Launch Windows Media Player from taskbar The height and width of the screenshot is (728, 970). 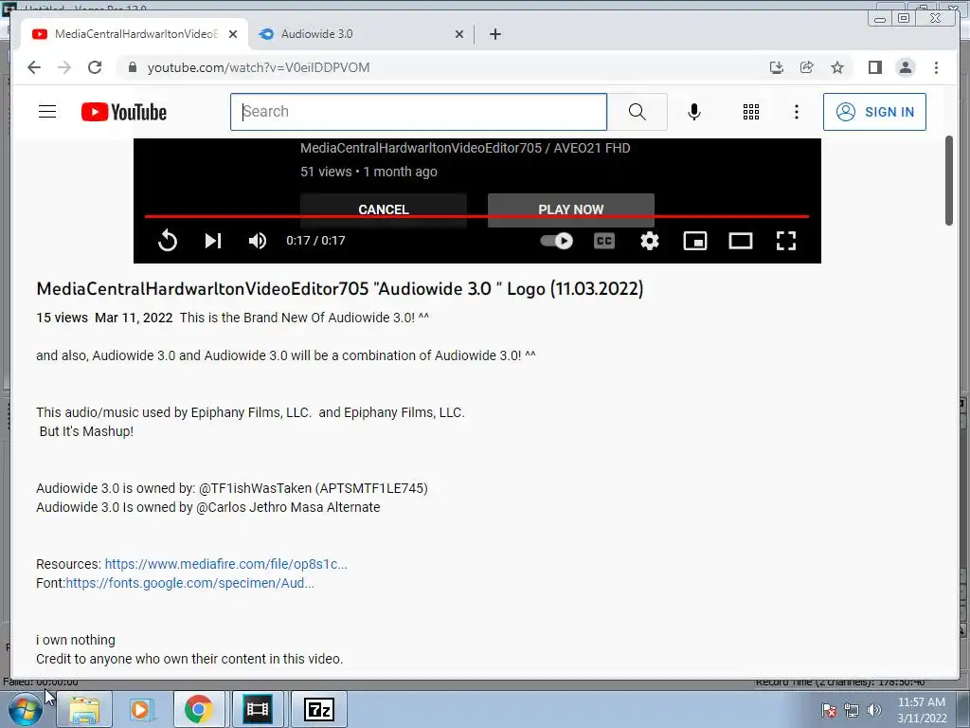pyautogui.click(x=140, y=709)
